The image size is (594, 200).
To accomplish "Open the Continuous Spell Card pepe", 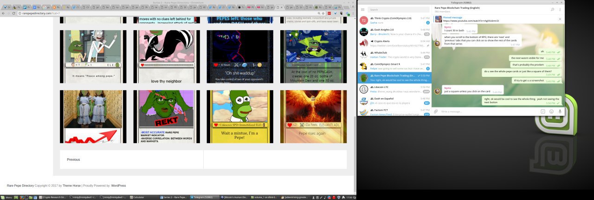I will (313, 56).
